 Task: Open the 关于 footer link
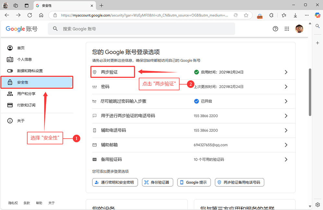pyautogui.click(x=52, y=203)
